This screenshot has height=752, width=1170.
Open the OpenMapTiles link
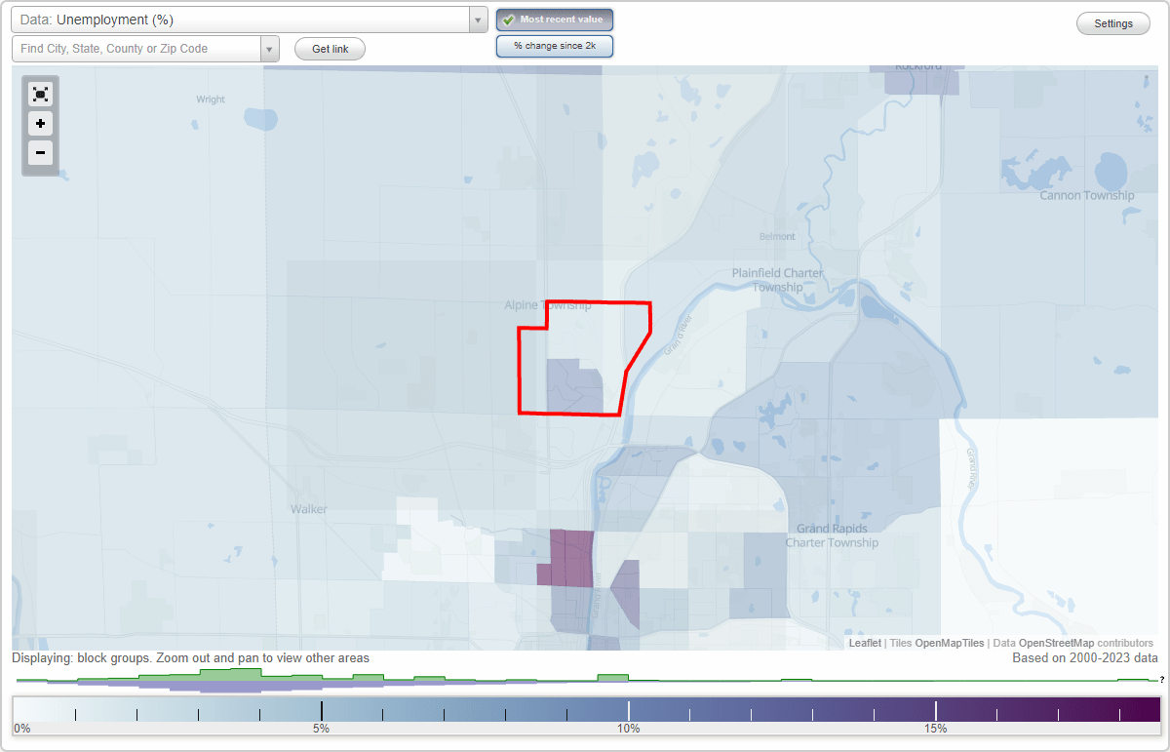pos(950,643)
